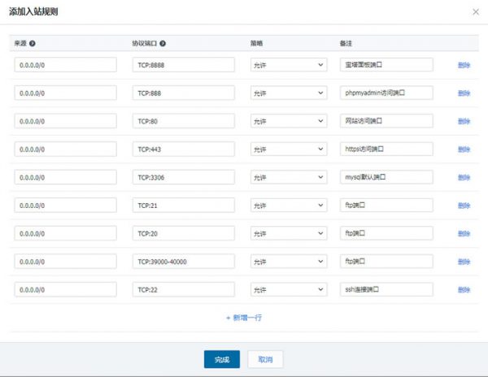Remove the TCP:80 rule via 删除
Screen dimensions: 488x377
coord(464,121)
